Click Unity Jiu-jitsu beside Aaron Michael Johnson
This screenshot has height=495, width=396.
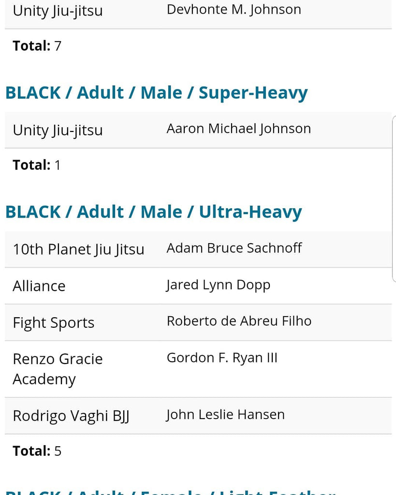point(58,130)
